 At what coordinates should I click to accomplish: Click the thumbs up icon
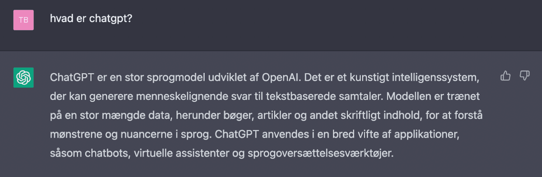tap(505, 76)
